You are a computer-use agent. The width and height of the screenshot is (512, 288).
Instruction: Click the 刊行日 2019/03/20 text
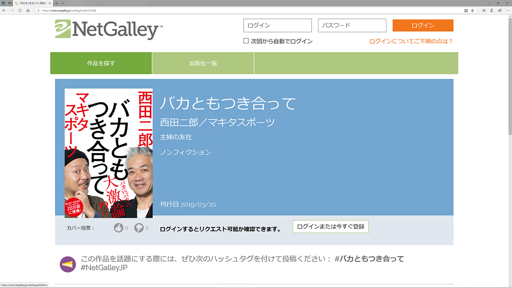point(188,204)
